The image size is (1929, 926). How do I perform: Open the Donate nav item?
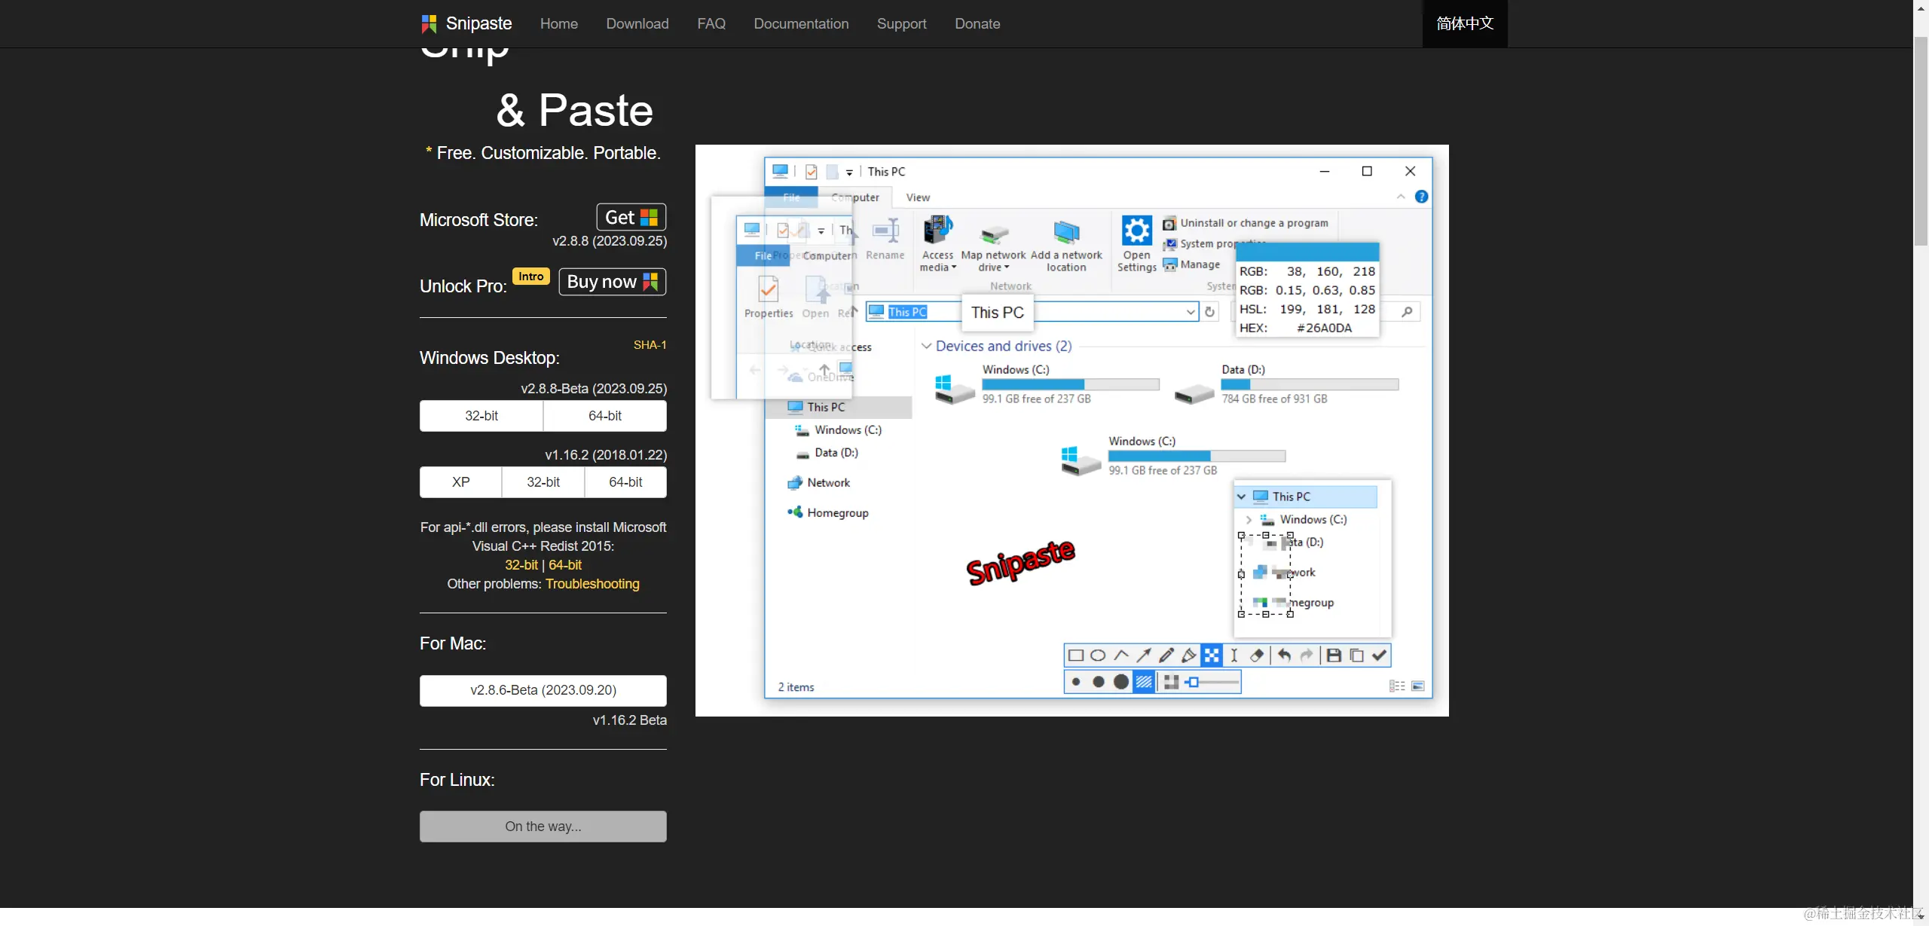click(977, 23)
